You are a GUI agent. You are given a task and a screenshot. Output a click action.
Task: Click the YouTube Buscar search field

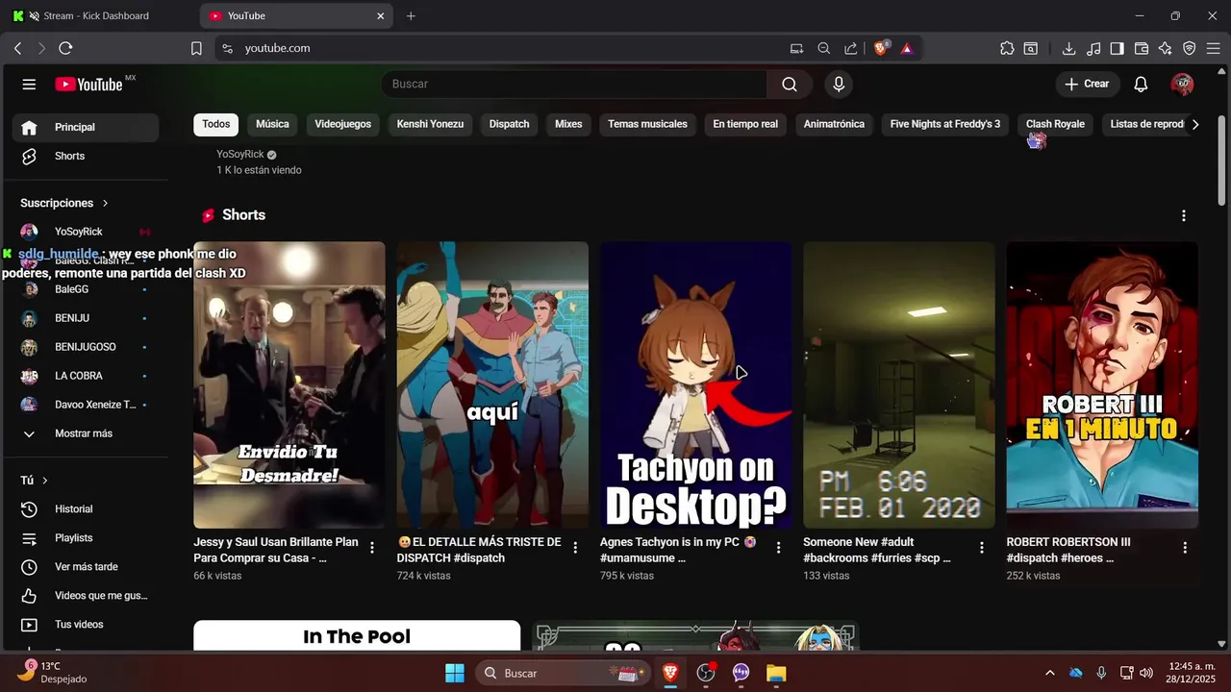(x=574, y=85)
